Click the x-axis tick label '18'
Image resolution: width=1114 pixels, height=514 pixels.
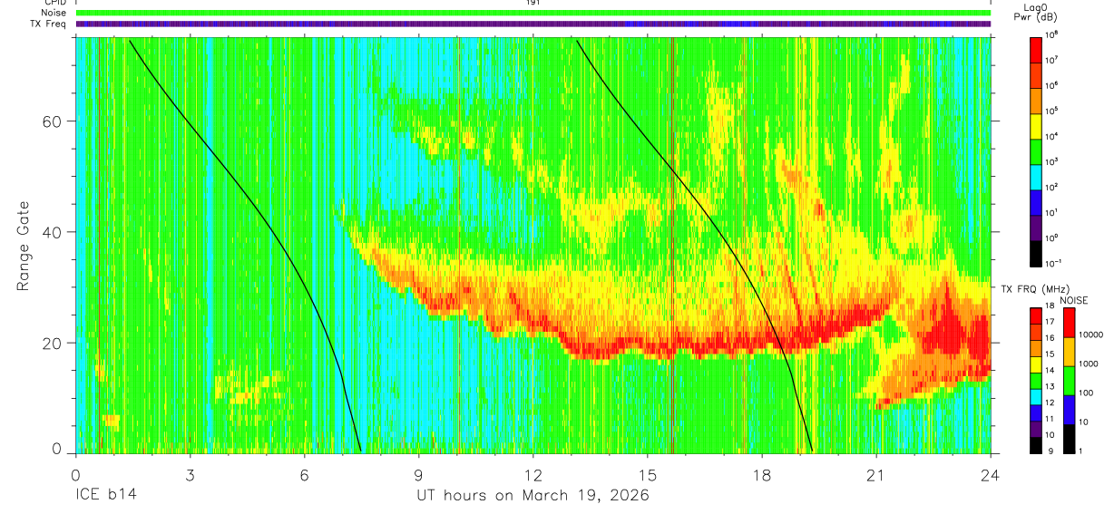click(x=762, y=475)
